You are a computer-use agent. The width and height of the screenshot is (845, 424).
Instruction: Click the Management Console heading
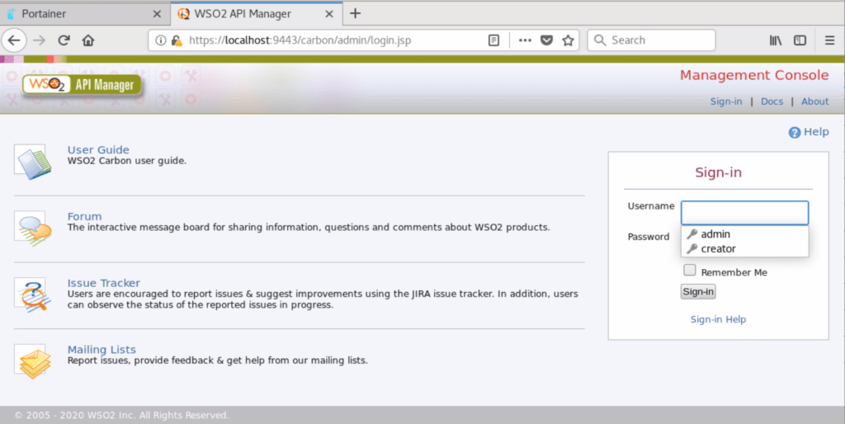[x=754, y=75]
